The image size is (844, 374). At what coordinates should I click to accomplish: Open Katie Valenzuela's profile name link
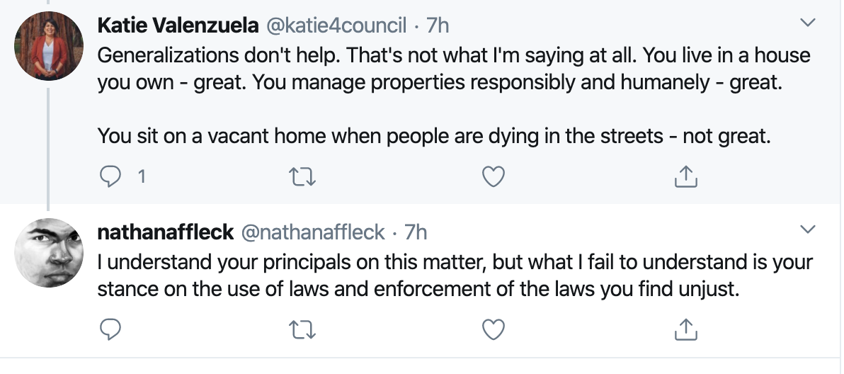tap(177, 26)
